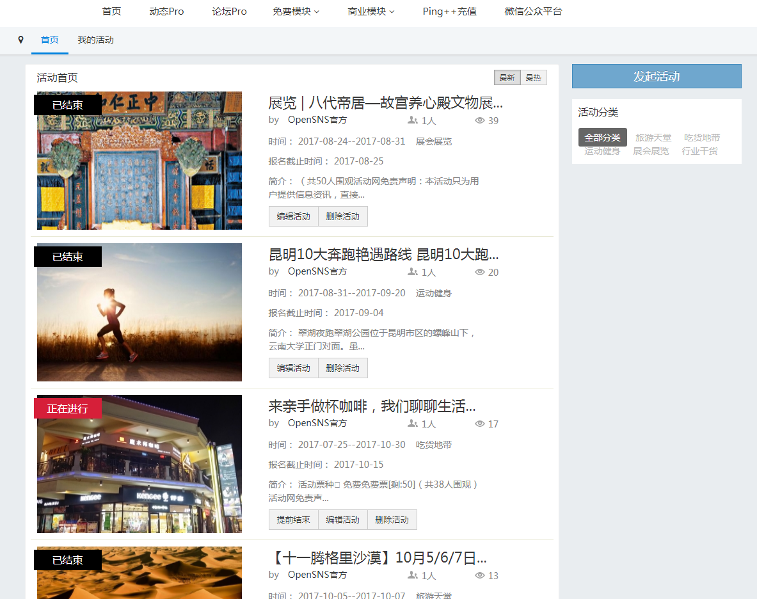Open the desert dunes thumbnail image
This screenshot has width=757, height=599.
[139, 573]
